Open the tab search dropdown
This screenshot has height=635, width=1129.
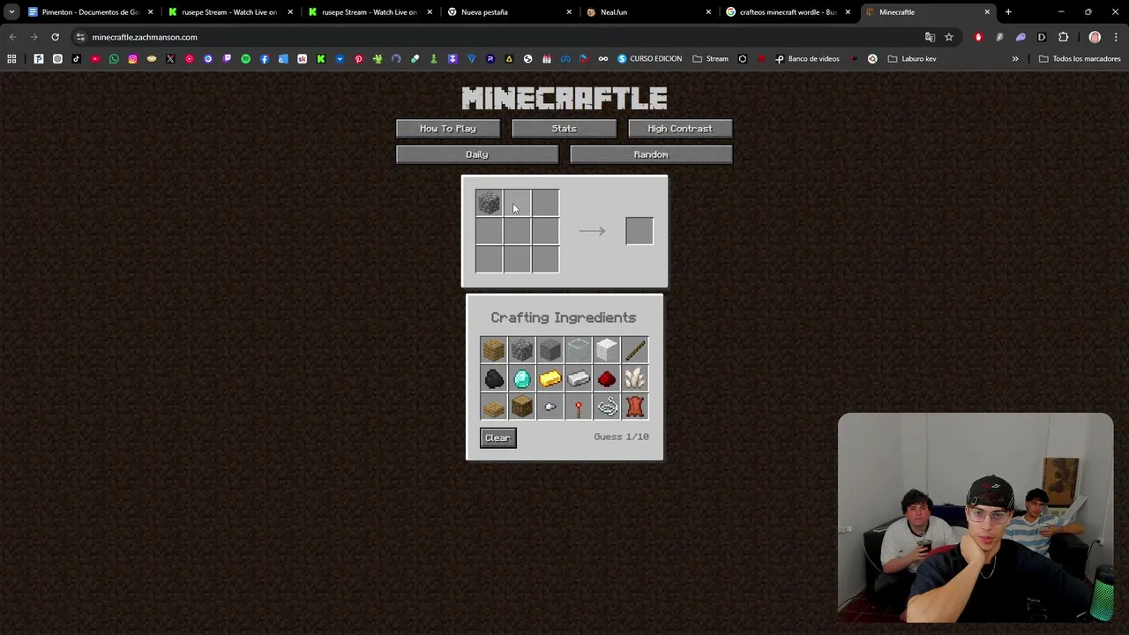pyautogui.click(x=11, y=12)
